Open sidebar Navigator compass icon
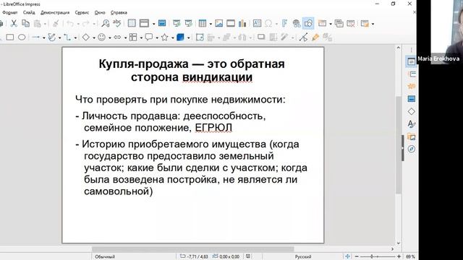463x260 pixels. point(412,149)
